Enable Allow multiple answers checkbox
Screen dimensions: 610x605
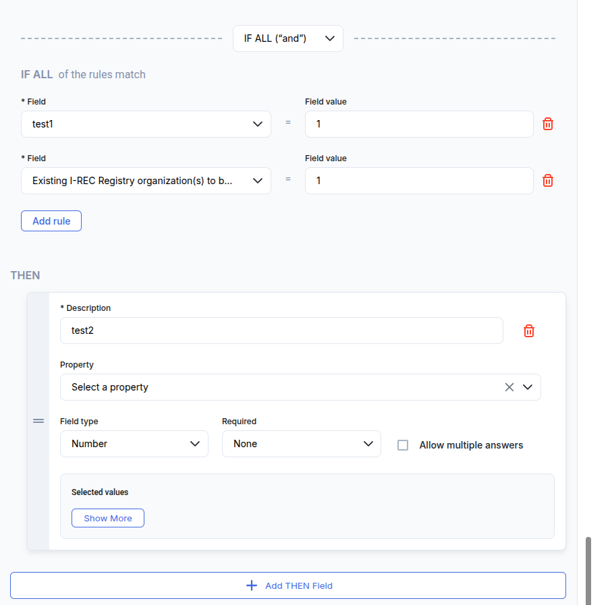click(403, 445)
